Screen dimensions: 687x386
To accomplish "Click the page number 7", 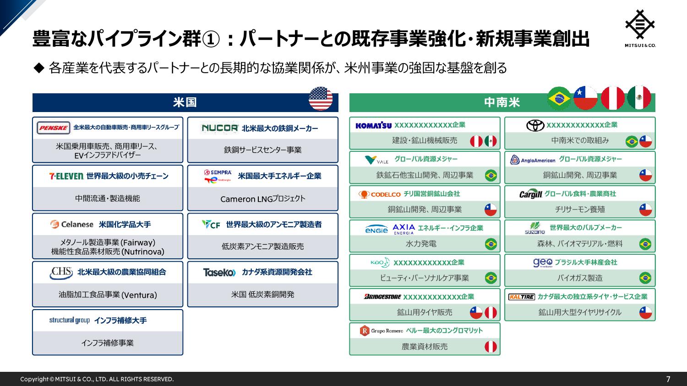I will pyautogui.click(x=668, y=379).
